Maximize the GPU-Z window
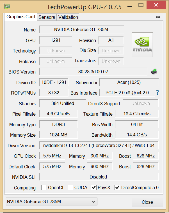Image resolution: width=169 pixels, height=213 pixels. [141, 5]
